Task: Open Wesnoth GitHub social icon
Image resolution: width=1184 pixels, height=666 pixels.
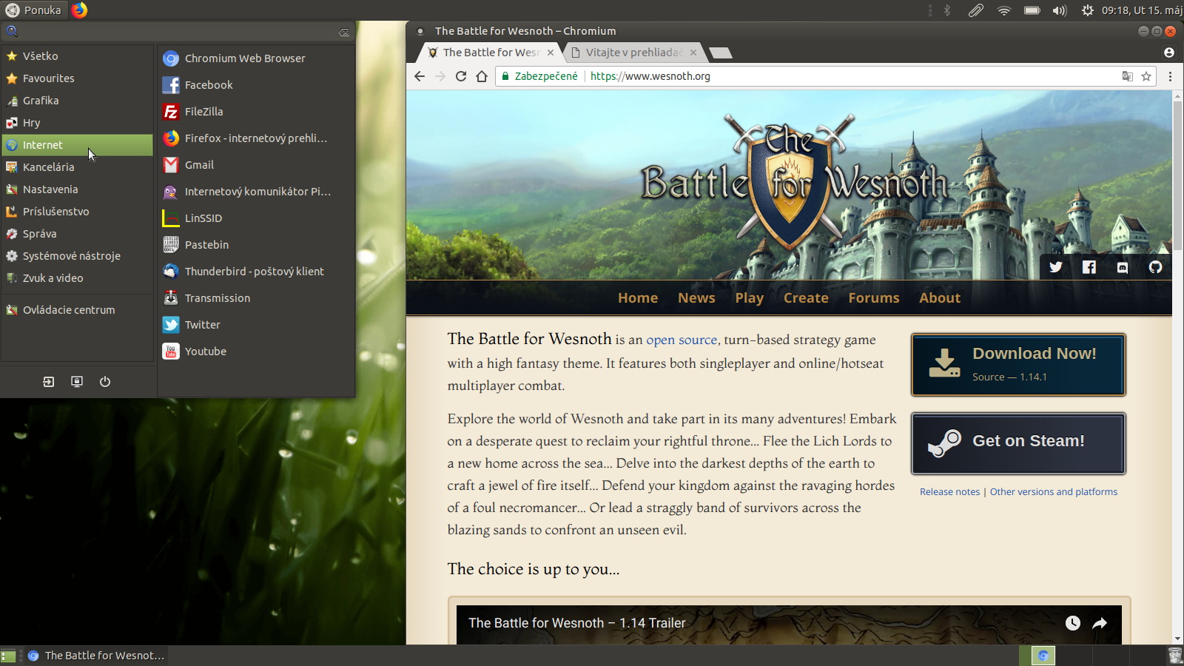Action: tap(1156, 267)
